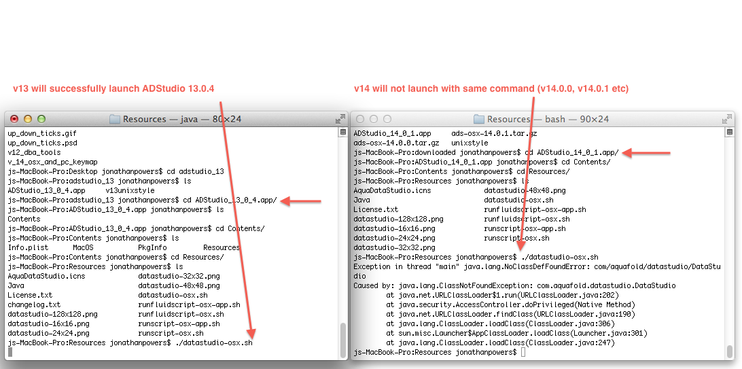The width and height of the screenshot is (742, 369).
Task: Click "License.txt" in the java terminal listing
Action: pyautogui.click(x=31, y=295)
